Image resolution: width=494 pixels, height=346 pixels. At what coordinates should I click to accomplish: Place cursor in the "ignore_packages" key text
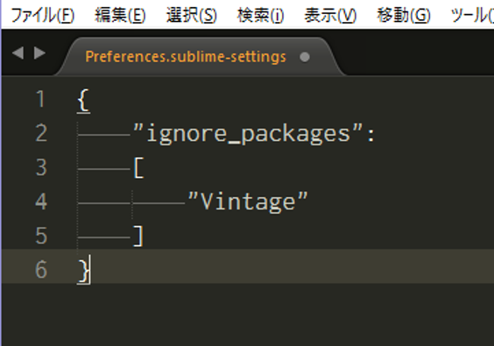pos(249,134)
